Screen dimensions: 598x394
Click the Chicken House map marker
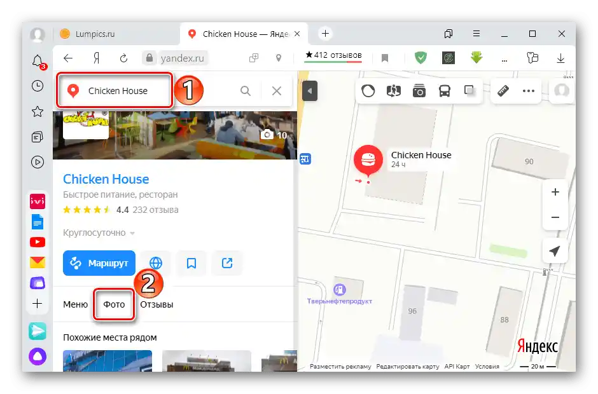[368, 160]
